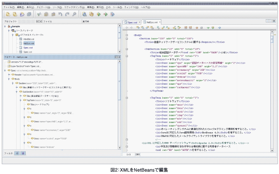Click the navigator panel vertical scrollbar
This screenshot has height=174, width=279.
pyautogui.click(x=119, y=104)
